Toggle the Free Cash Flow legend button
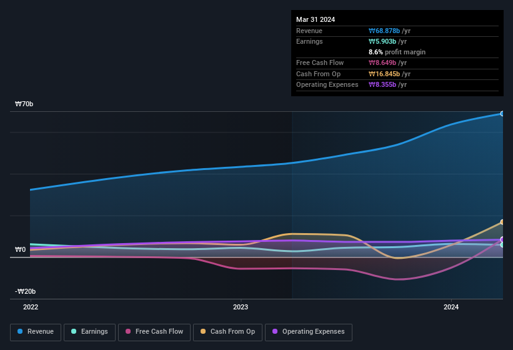The height and width of the screenshot is (350, 513). point(154,332)
